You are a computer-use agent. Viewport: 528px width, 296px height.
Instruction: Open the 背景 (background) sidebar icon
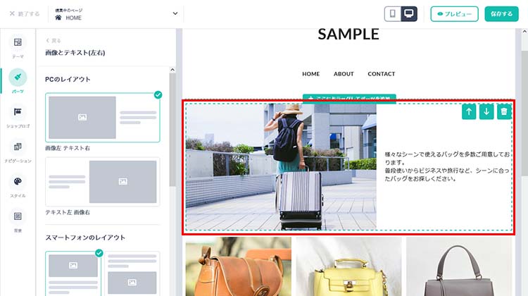point(18,216)
